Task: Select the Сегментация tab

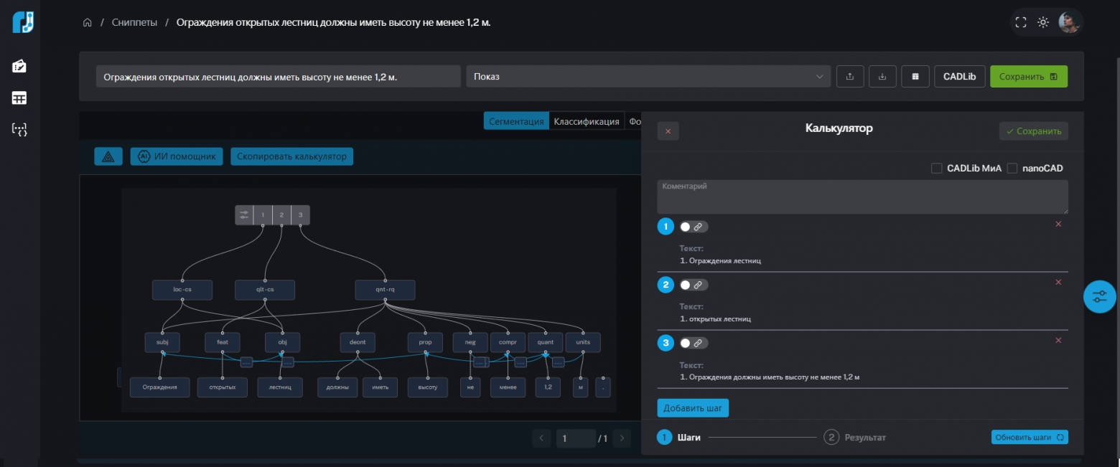Action: (x=516, y=121)
